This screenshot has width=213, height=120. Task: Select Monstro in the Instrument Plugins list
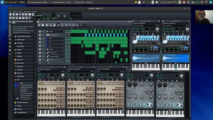pyautogui.click(x=24, y=60)
